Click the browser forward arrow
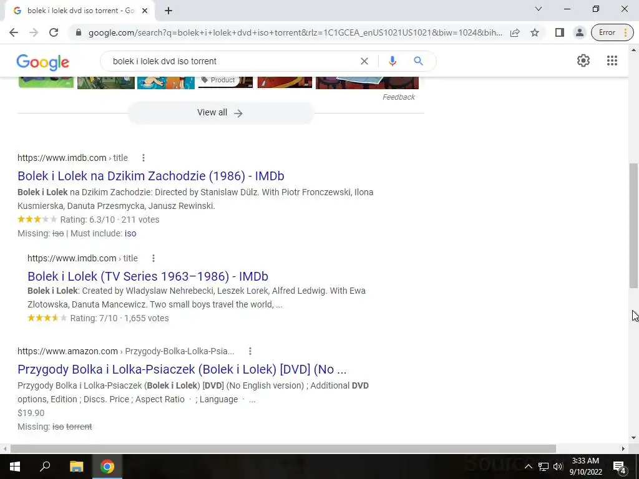Viewport: 639px width, 479px height. (x=34, y=32)
